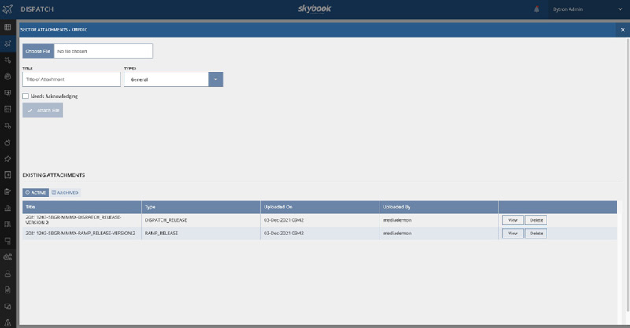
Task: Select the airplane dispatch sidebar icon
Action: tap(8, 44)
